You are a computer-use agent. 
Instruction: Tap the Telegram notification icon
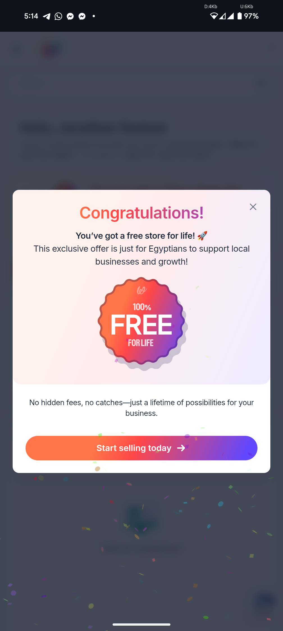coord(47,16)
